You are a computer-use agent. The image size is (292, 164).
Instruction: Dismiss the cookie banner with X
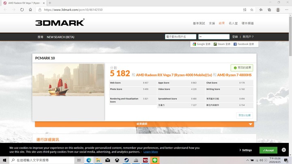pos(283,150)
